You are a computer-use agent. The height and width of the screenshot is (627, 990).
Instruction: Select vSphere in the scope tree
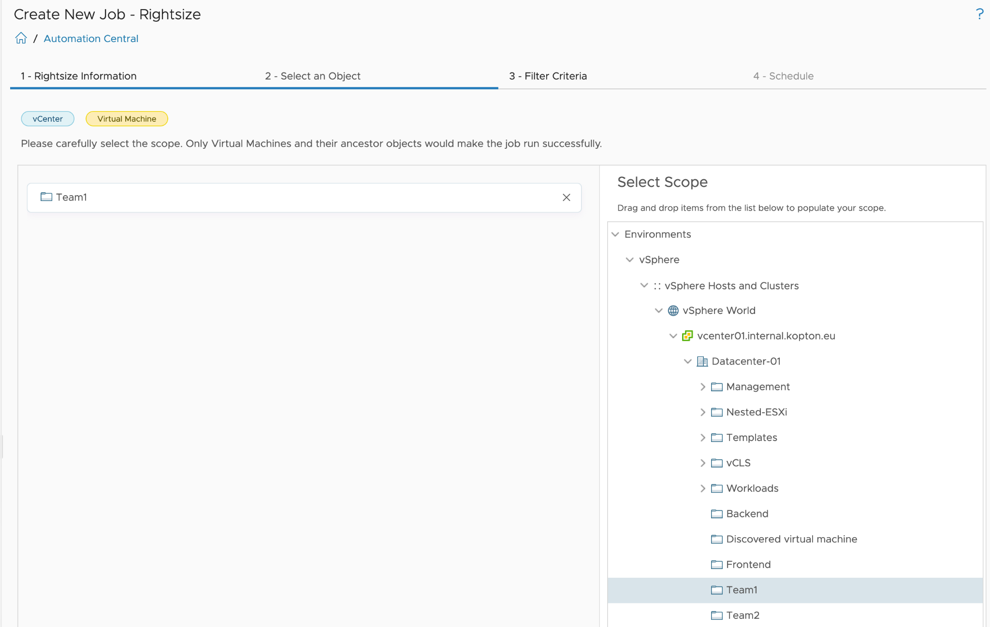tap(659, 260)
